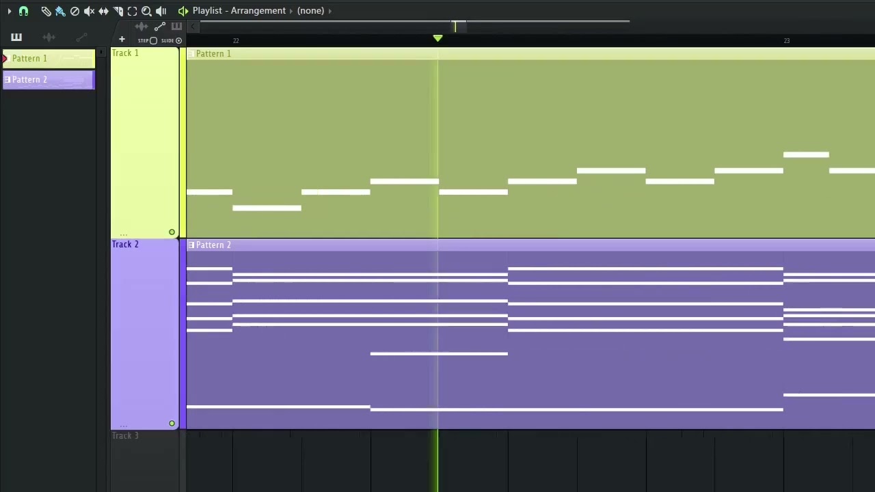
Task: Expand the arrow after Arrangement
Action: point(291,11)
